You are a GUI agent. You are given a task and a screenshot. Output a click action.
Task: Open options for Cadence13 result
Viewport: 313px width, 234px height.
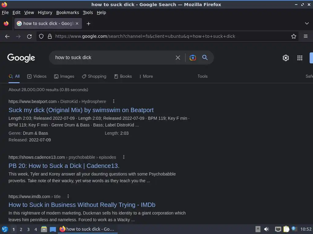coord(124,157)
